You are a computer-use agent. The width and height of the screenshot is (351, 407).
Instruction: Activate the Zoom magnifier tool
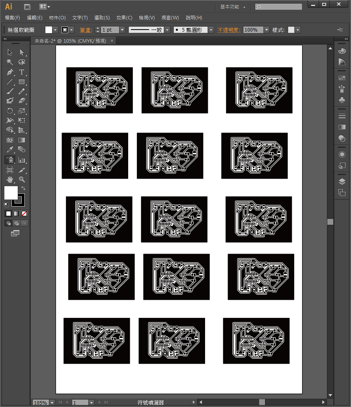22,179
